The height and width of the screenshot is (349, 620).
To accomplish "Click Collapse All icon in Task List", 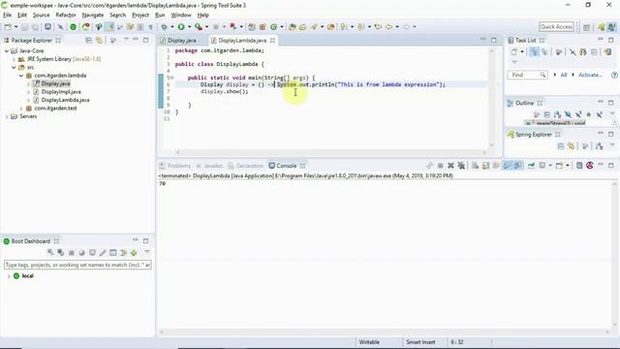I will (x=594, y=51).
